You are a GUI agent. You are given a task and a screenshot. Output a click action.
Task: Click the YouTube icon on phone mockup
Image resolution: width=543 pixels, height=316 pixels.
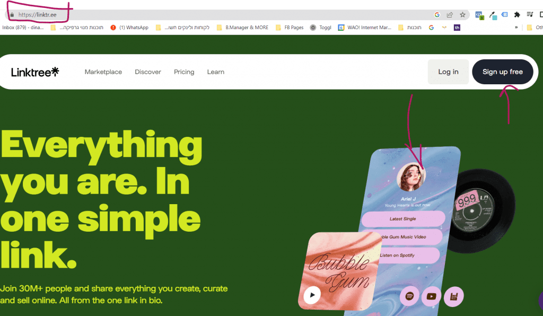pyautogui.click(x=431, y=296)
